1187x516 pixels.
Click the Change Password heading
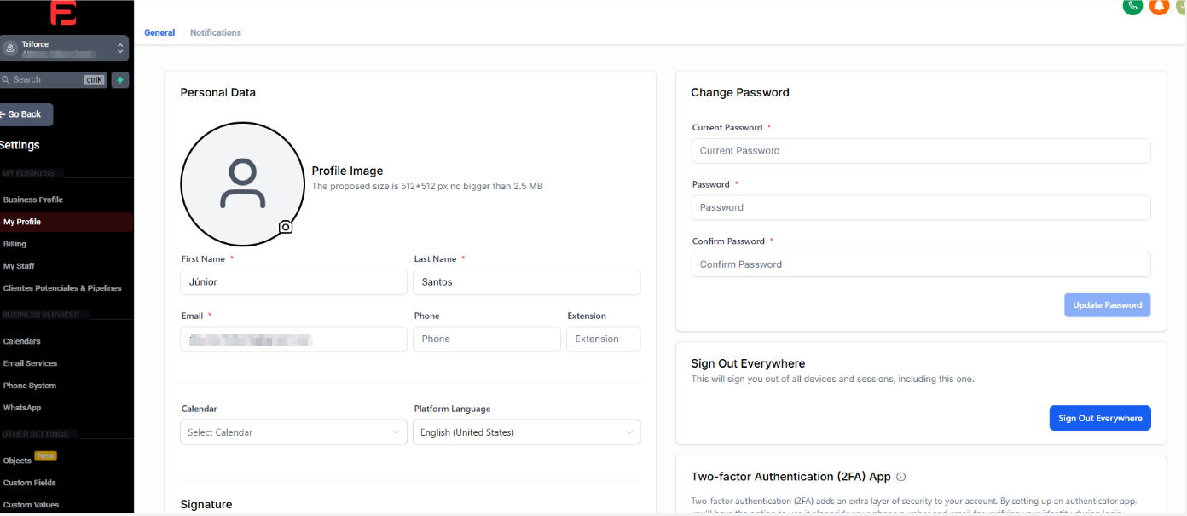tap(740, 92)
